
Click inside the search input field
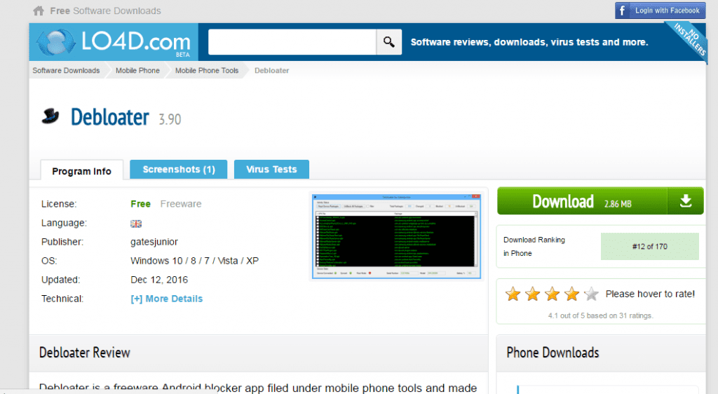point(292,42)
